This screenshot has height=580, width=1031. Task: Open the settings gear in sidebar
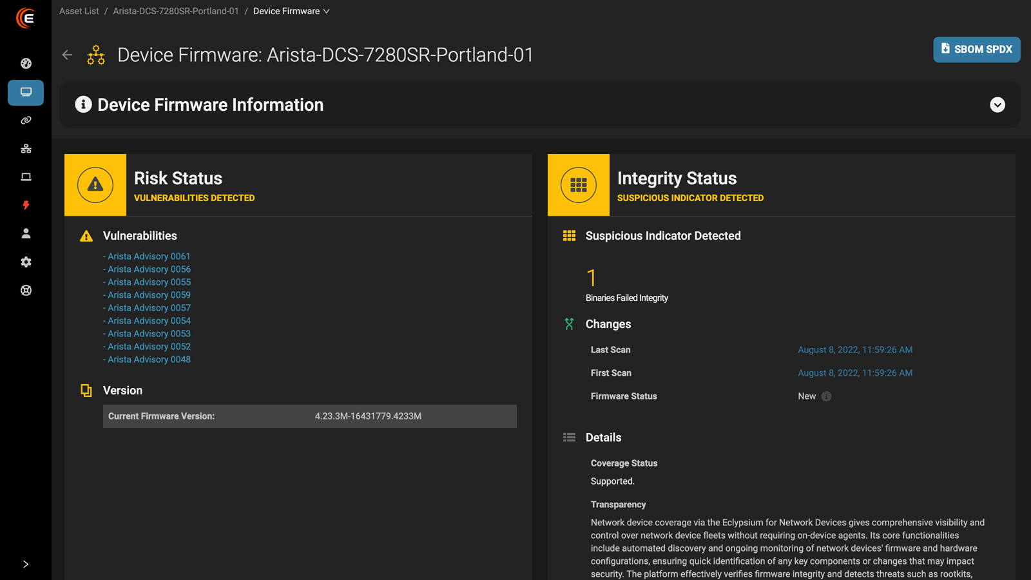point(26,262)
